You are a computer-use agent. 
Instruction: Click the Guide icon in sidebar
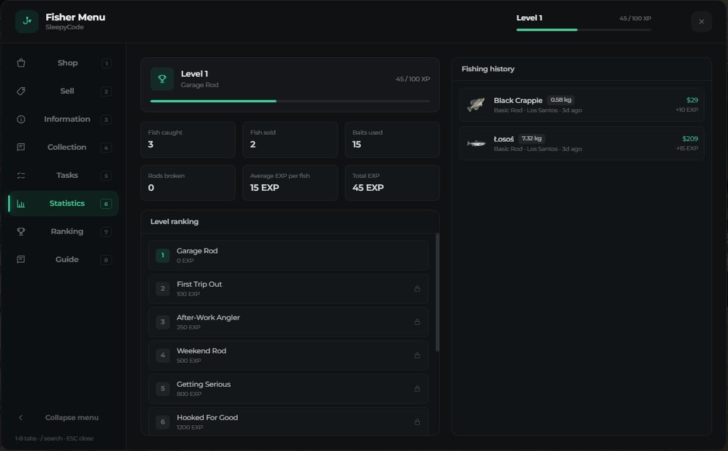(21, 260)
